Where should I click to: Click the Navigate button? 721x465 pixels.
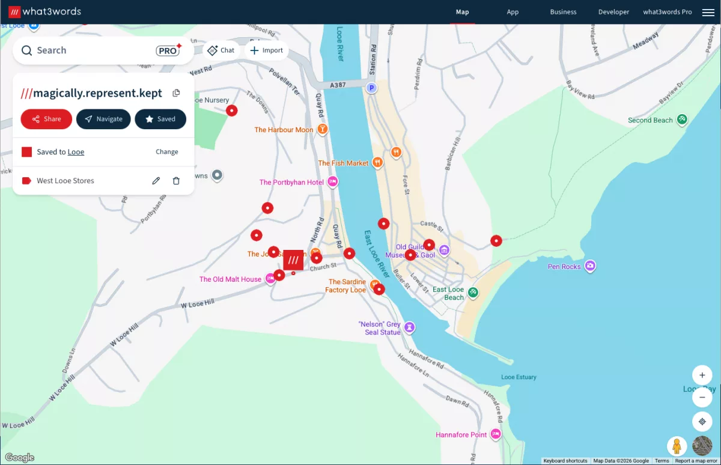click(x=103, y=119)
